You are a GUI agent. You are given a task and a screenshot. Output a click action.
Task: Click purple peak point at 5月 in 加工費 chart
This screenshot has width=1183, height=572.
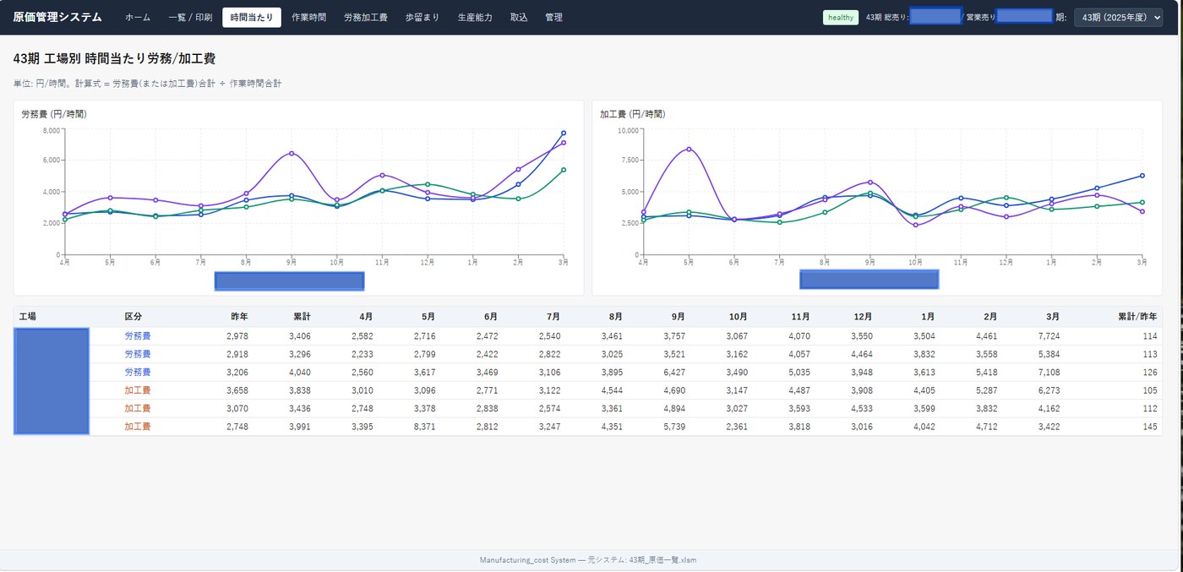tap(689, 149)
